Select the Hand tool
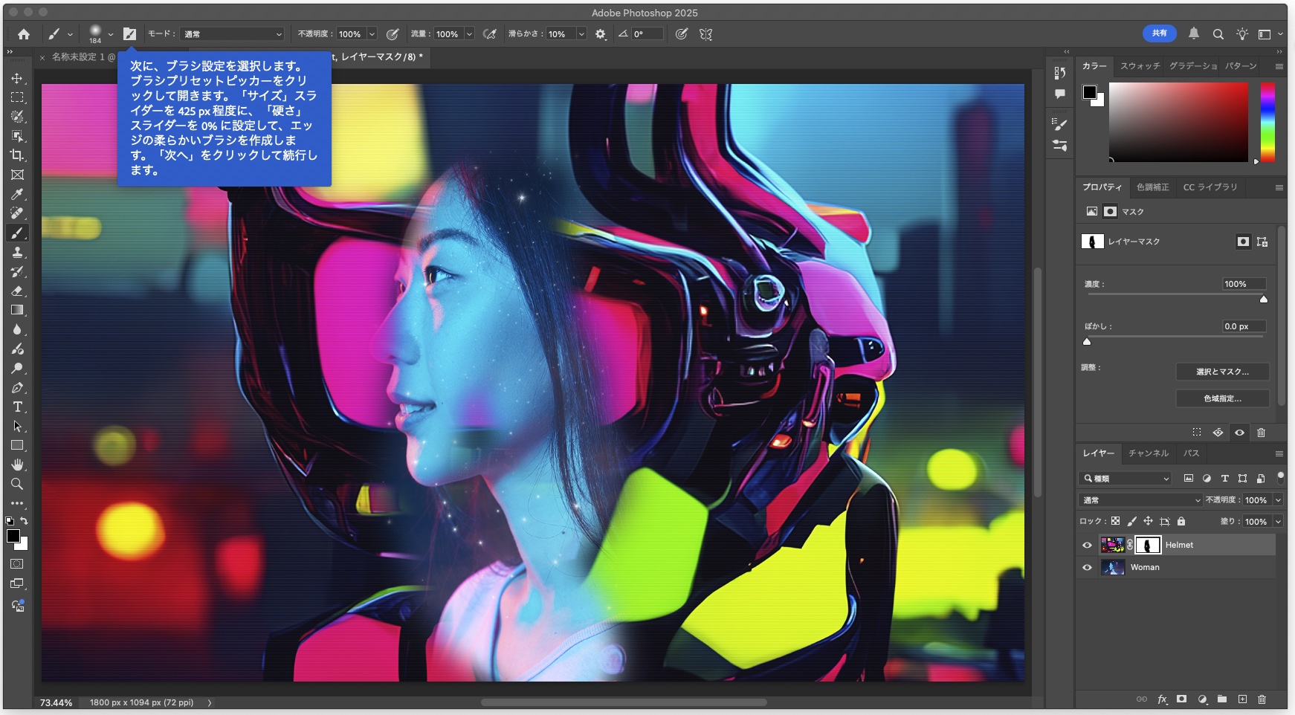This screenshot has width=1295, height=715. pyautogui.click(x=17, y=465)
